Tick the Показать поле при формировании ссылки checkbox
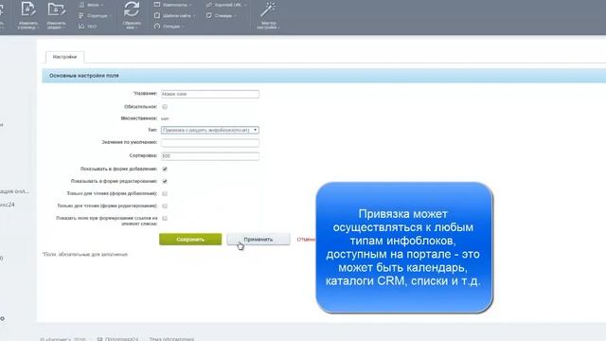The height and width of the screenshot is (341, 606). [x=165, y=219]
